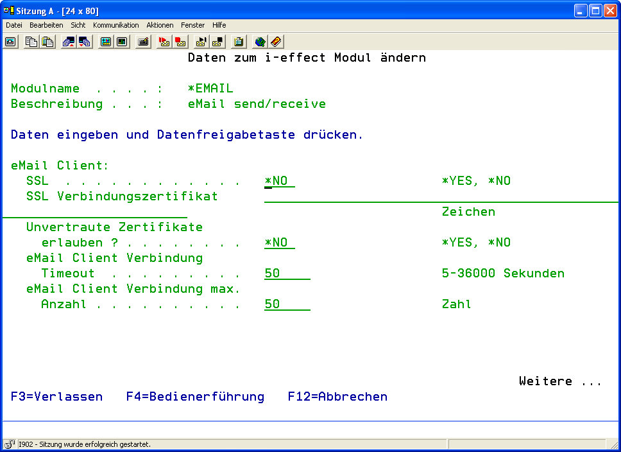Start macro recording from the toolbar
The width and height of the screenshot is (621, 452).
point(164,42)
